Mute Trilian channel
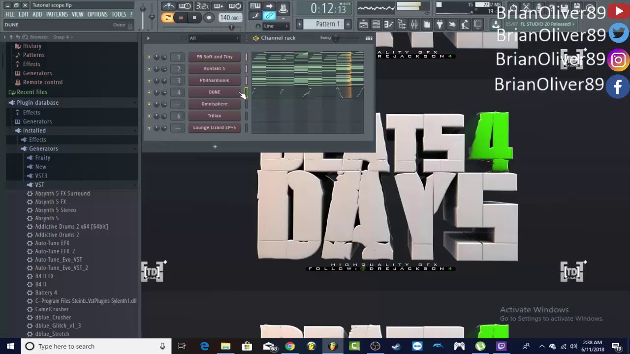The image size is (630, 354). coord(149,116)
